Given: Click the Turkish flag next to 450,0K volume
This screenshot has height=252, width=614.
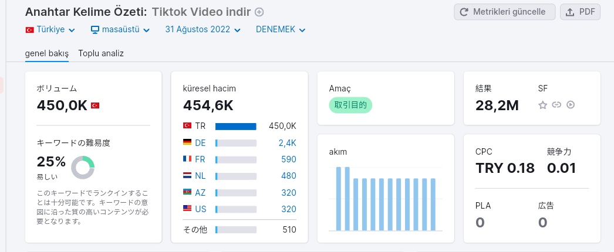Looking at the screenshot, I should click(95, 105).
